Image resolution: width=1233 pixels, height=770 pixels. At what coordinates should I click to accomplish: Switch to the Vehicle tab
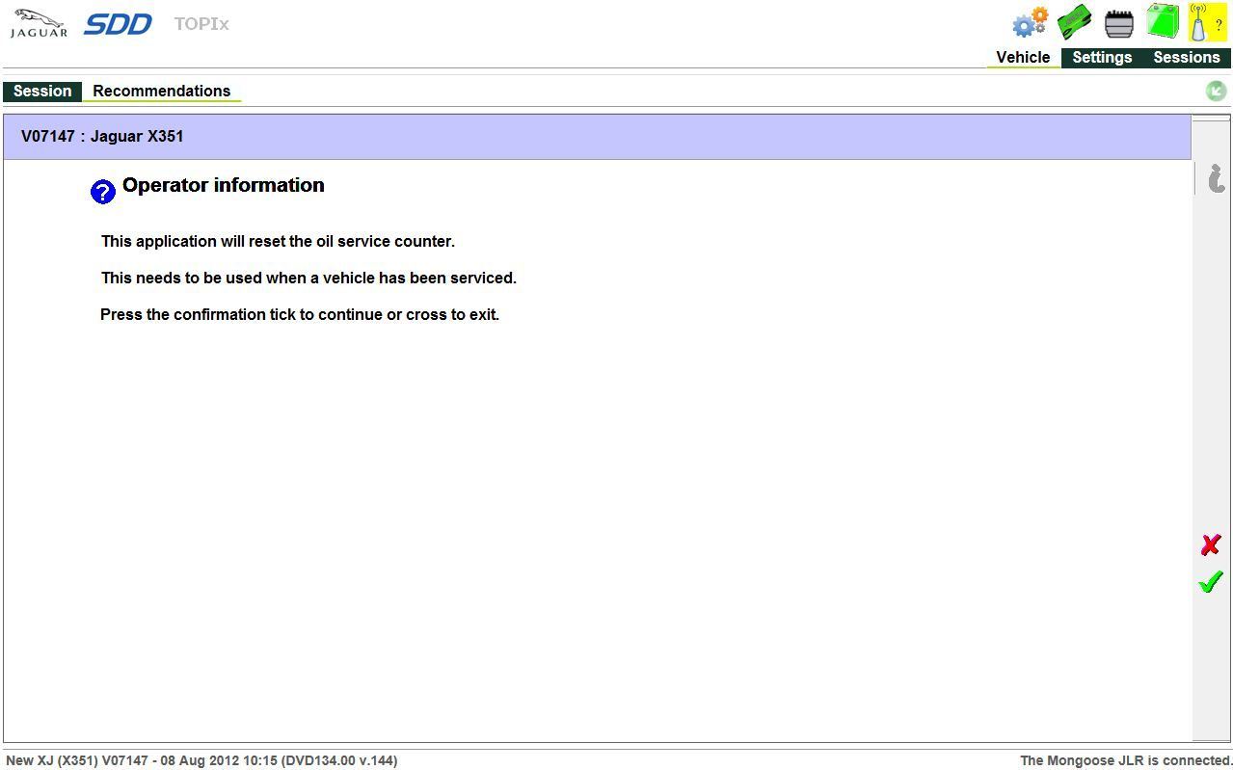1023,58
